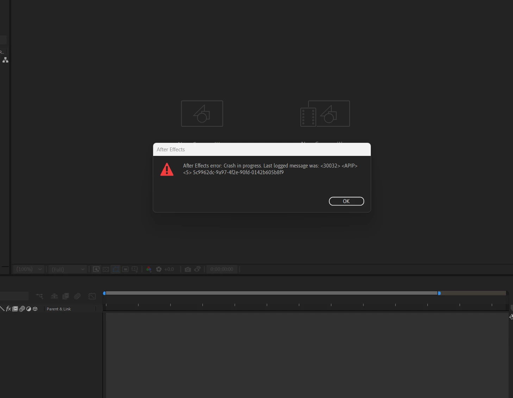This screenshot has width=513, height=398.
Task: Toggle the Hide Shy Layers icon
Action: tap(54, 296)
